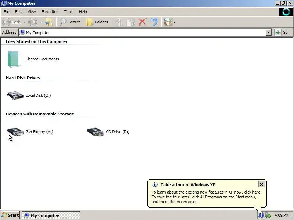Image resolution: width=294 pixels, height=220 pixels.
Task: Open the File menu
Action: 6,12
